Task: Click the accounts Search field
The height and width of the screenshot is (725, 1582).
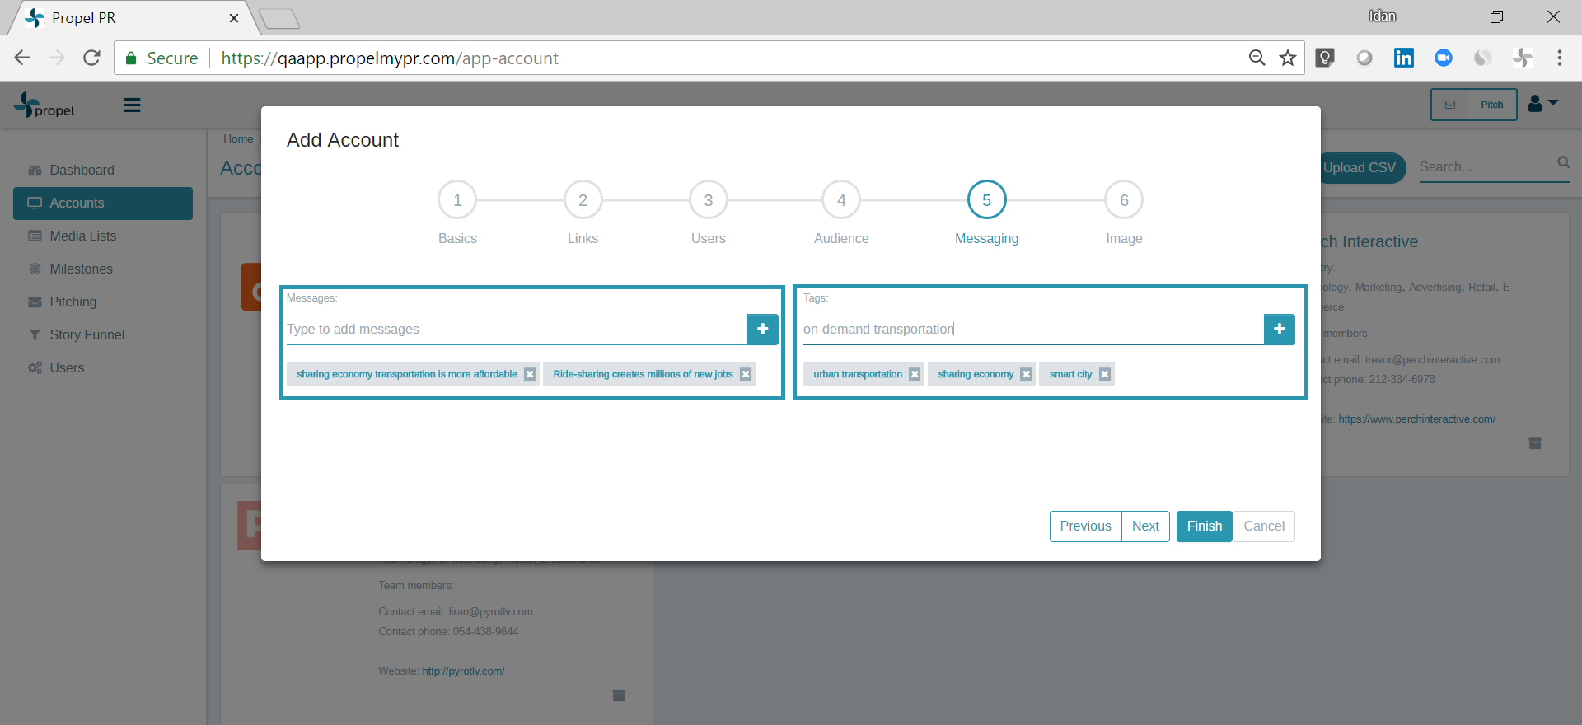Action: tap(1486, 166)
